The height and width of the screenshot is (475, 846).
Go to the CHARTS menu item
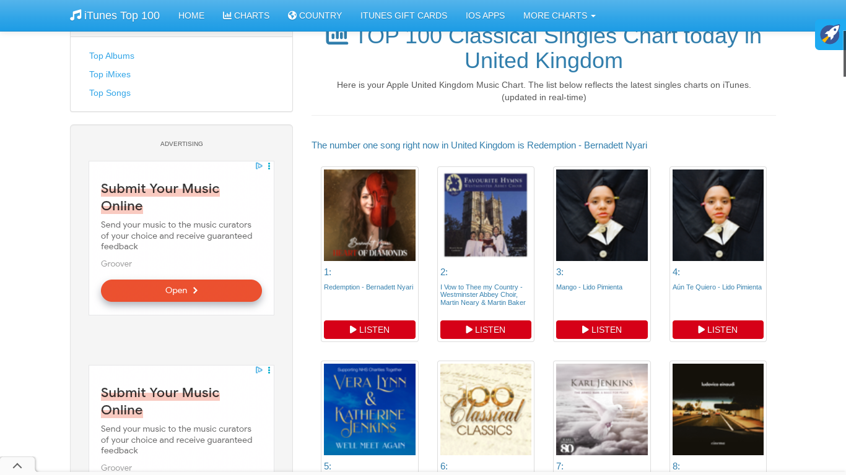pos(246,15)
